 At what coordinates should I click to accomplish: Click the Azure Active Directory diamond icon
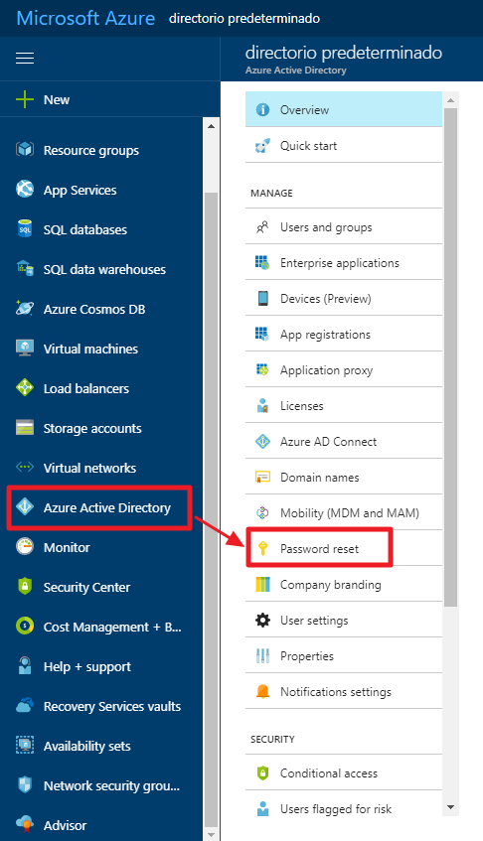(25, 506)
